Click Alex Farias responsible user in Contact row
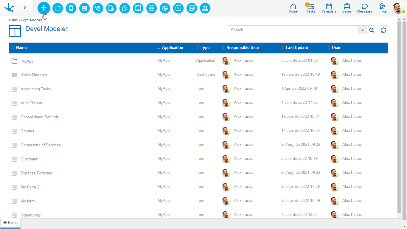Screen dimensions: 407x229 [x=243, y=130]
